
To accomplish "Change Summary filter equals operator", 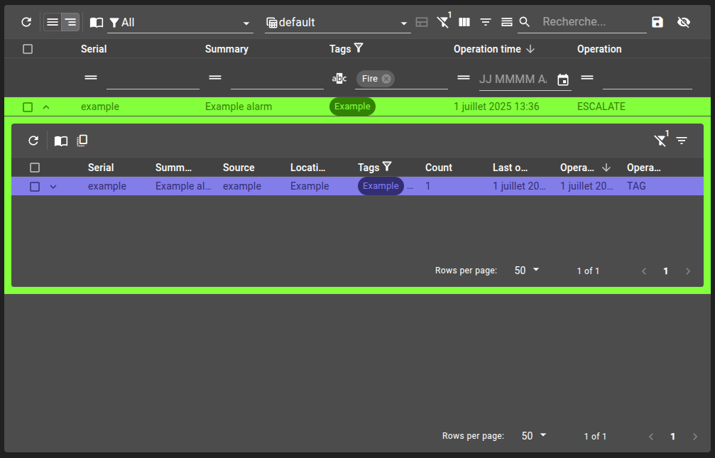I will (214, 77).
